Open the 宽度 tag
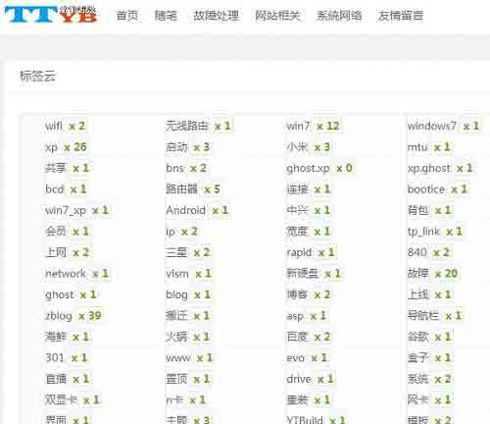Screen dimensions: 490x424 click(297, 232)
